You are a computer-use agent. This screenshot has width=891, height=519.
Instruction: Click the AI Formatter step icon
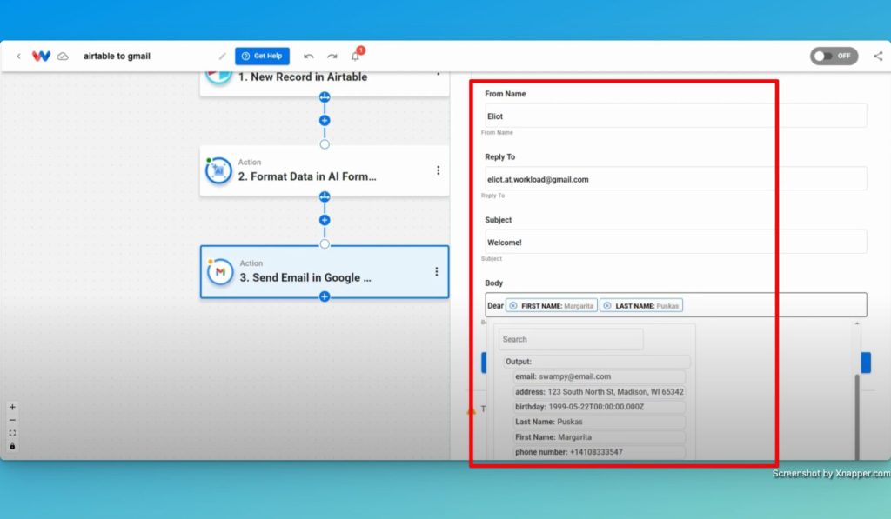pos(218,170)
